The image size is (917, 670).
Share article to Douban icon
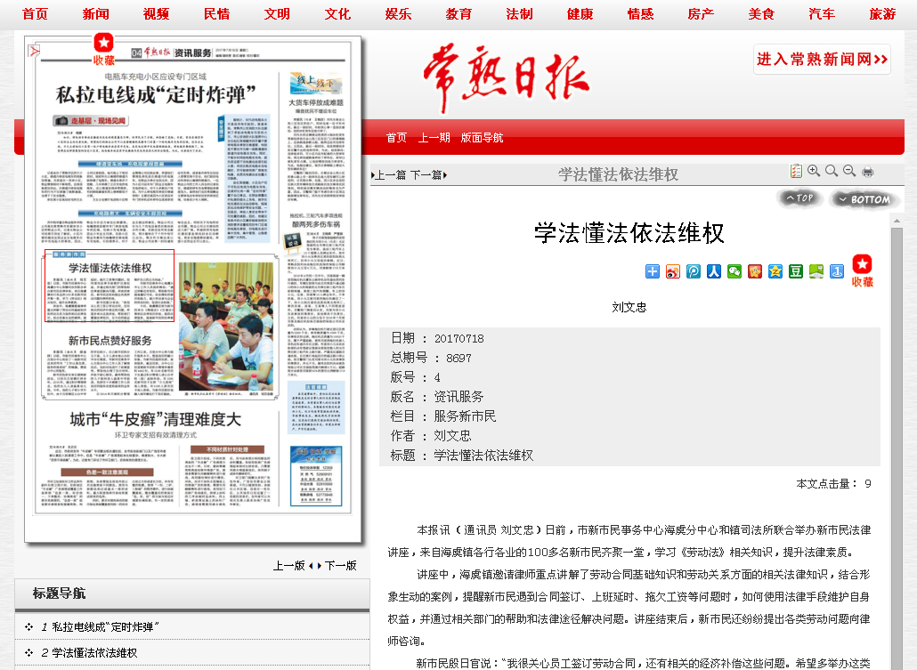(x=795, y=271)
